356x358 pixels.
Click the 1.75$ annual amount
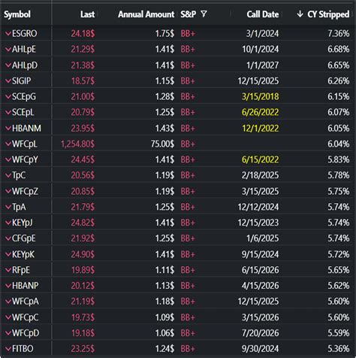click(164, 33)
